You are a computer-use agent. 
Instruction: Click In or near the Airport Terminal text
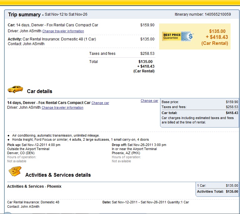[134, 149]
